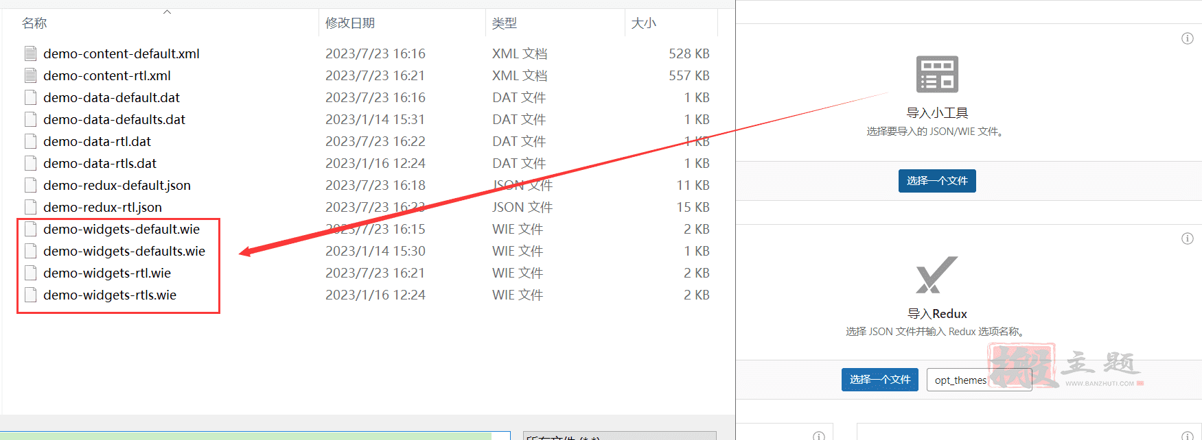Click the text 选择要导入的 JSON/WIE 文件。

pos(937,132)
